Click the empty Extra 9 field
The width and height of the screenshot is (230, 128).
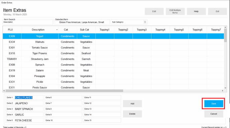point(63,115)
